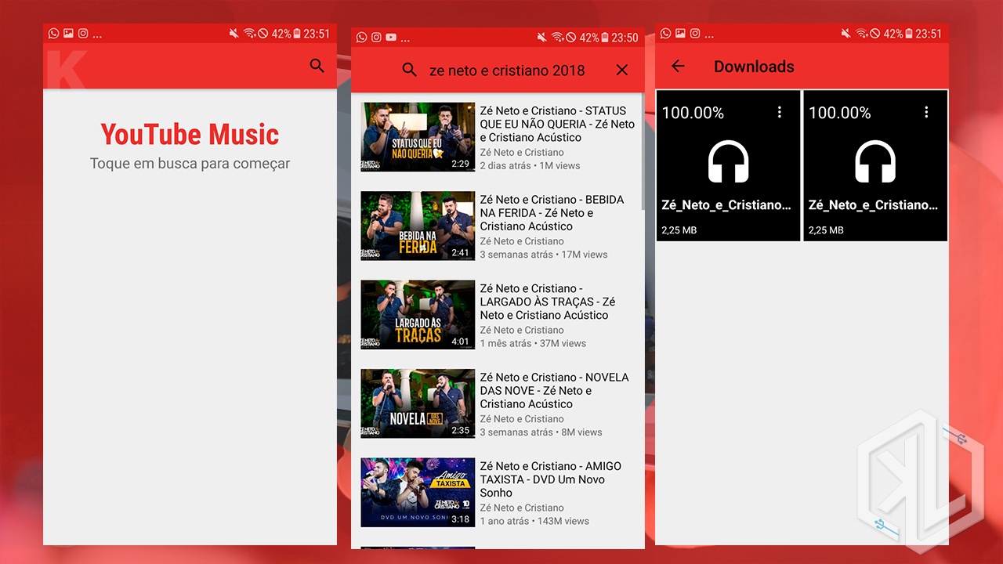Tap Instagram notification icon in middle phone status bar

[376, 37]
